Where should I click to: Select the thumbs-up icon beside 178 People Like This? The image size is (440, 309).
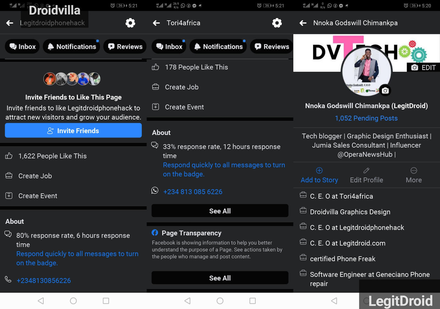coord(155,67)
